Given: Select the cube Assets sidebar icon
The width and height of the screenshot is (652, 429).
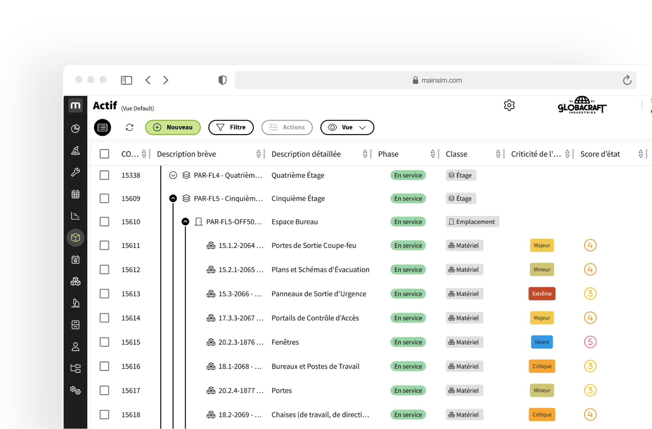Looking at the screenshot, I should pos(75,237).
